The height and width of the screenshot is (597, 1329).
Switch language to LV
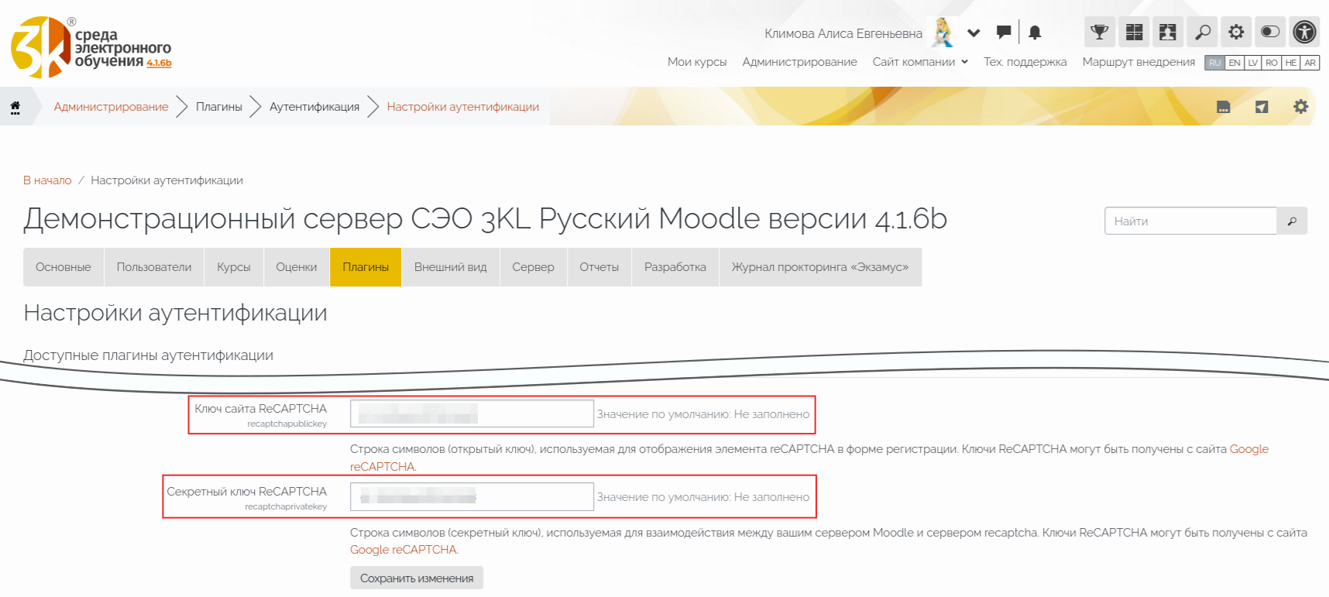(1253, 63)
